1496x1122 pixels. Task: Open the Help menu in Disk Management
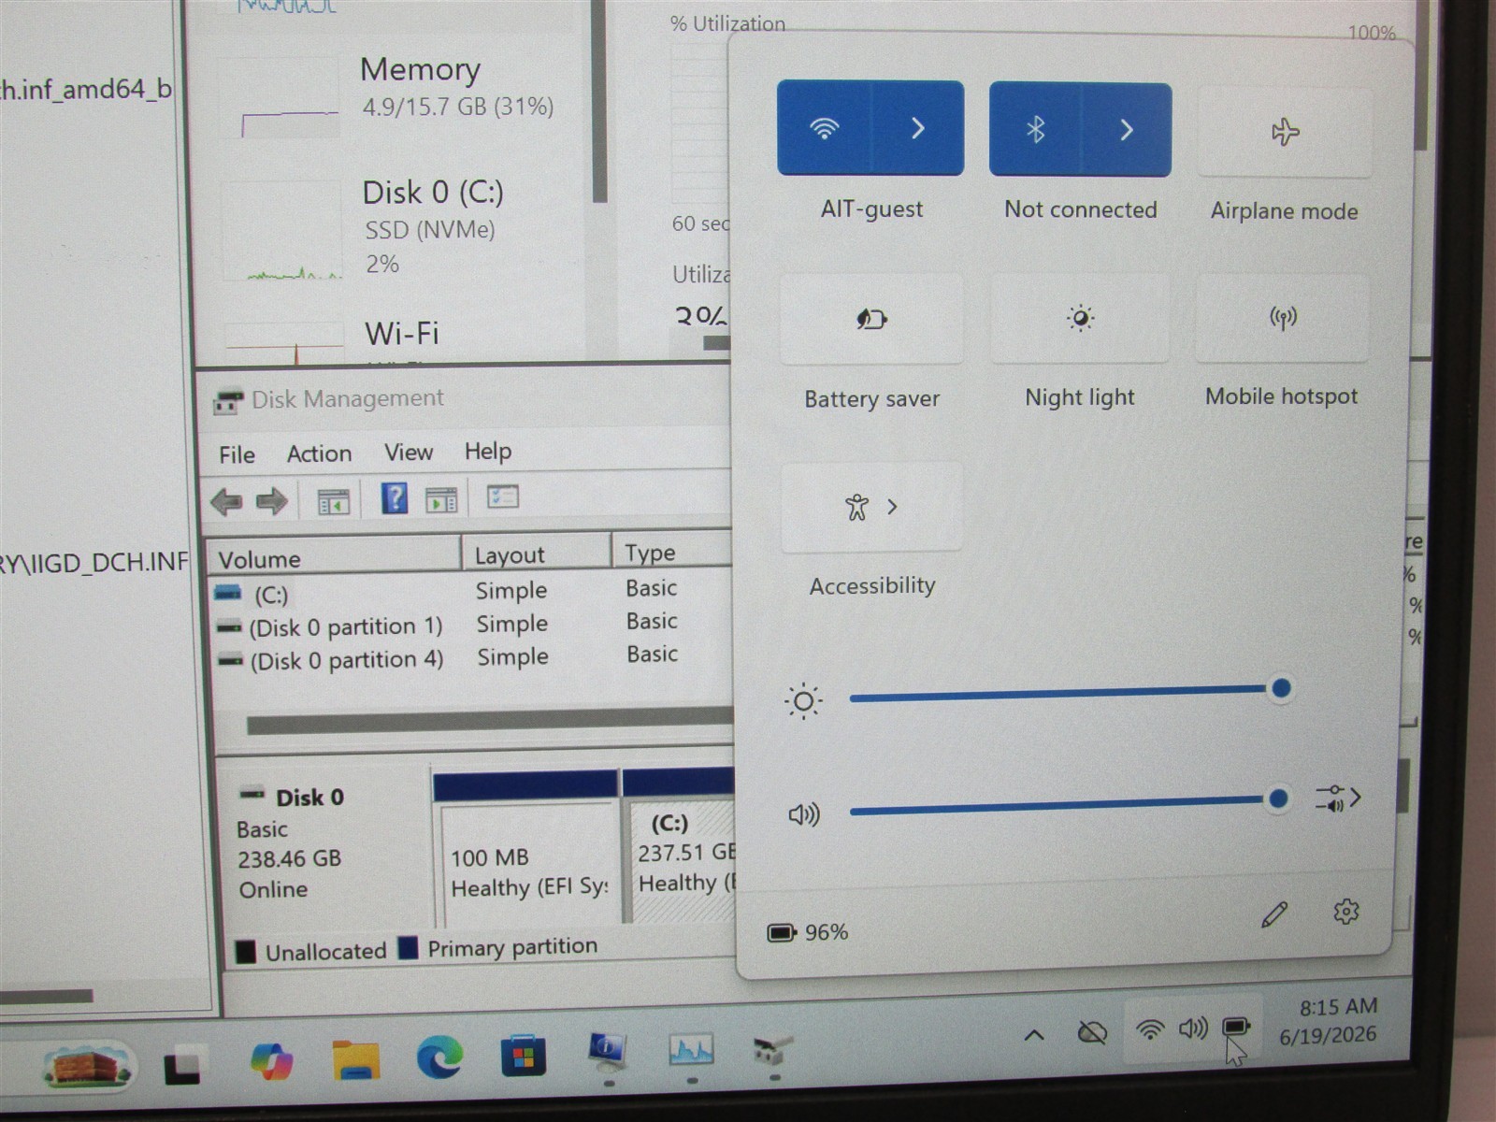point(488,452)
